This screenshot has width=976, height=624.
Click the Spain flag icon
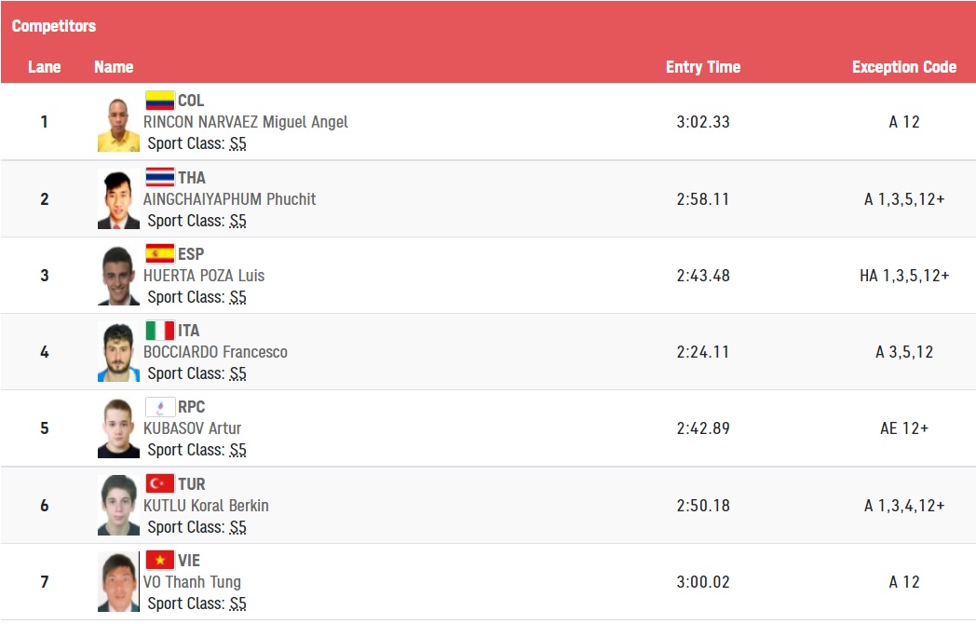point(160,254)
